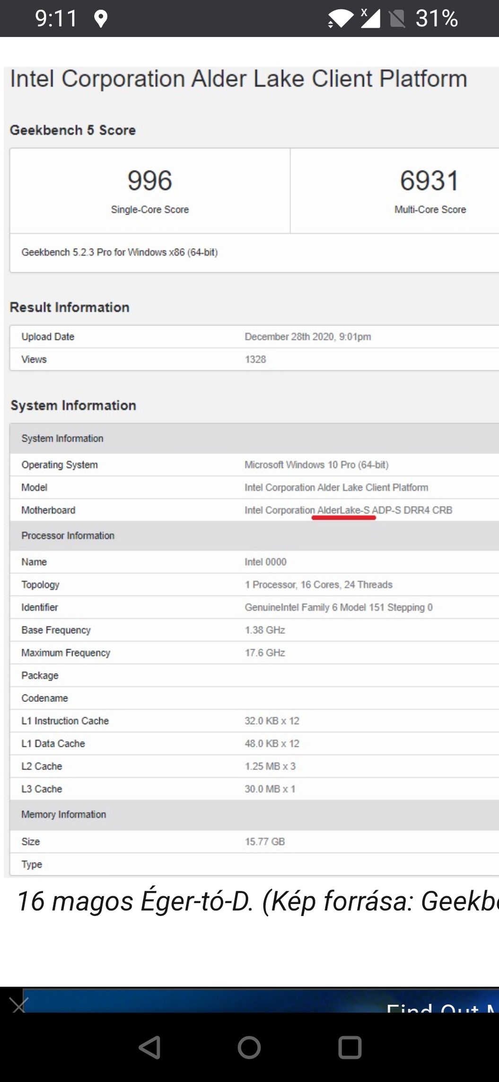This screenshot has height=1082, width=499.
Task: Tap the mobile signal status icon
Action: (x=370, y=18)
